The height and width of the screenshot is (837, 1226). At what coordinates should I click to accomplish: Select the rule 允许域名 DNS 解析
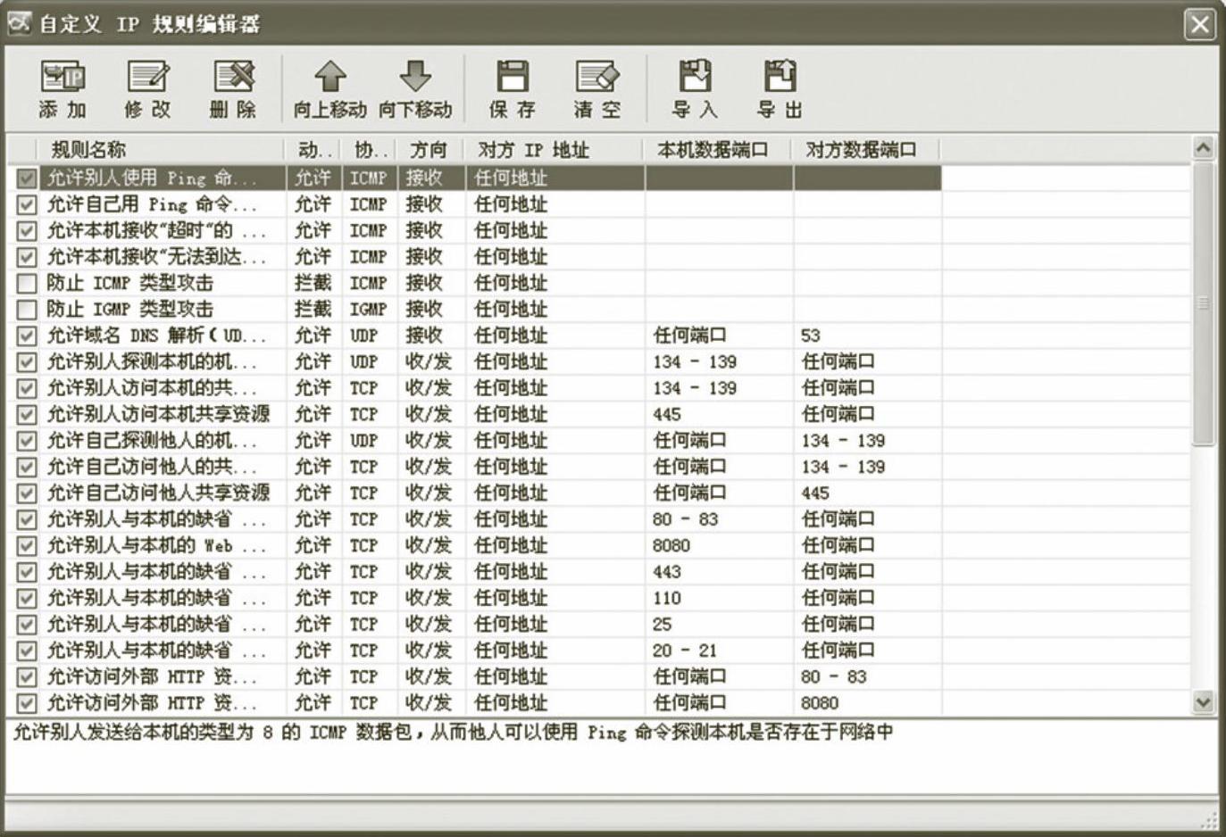156,336
